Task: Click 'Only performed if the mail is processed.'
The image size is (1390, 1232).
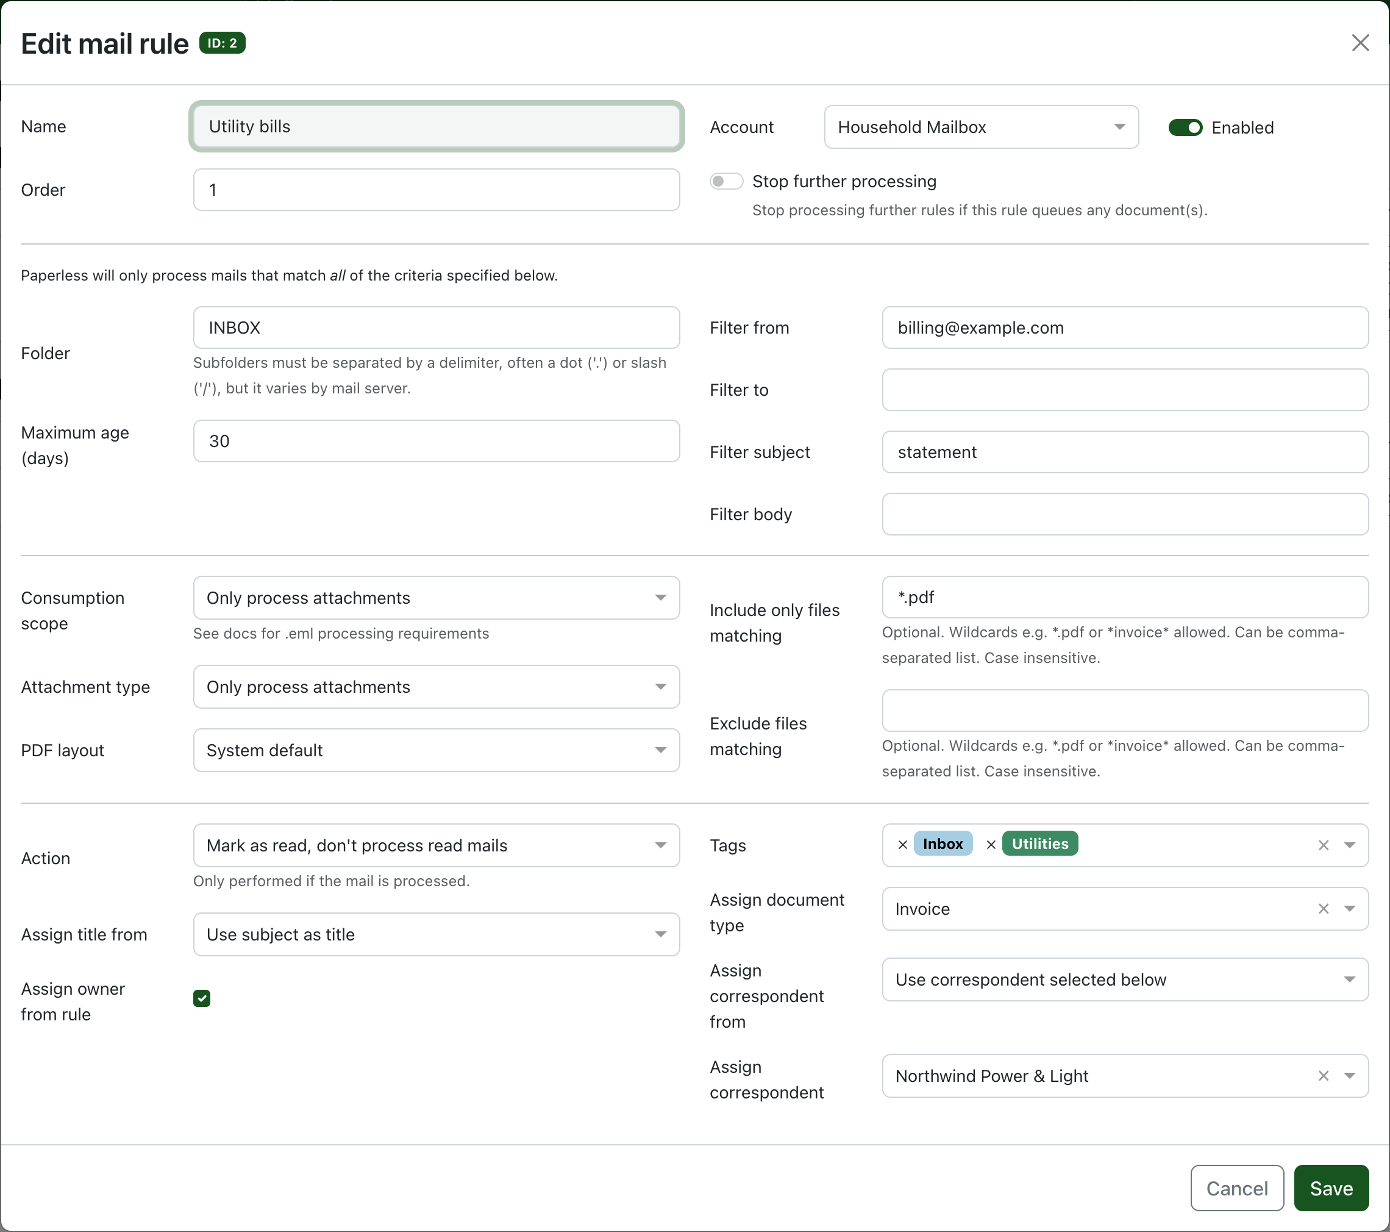Action: coord(331,881)
